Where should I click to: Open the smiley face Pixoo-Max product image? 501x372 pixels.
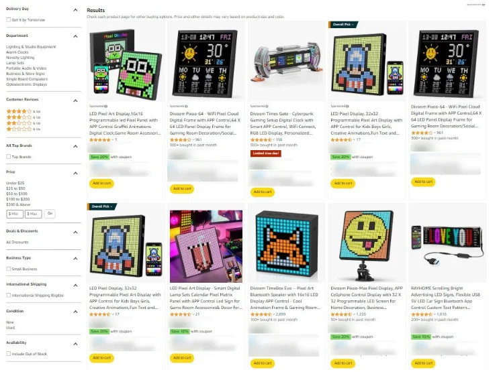point(367,246)
